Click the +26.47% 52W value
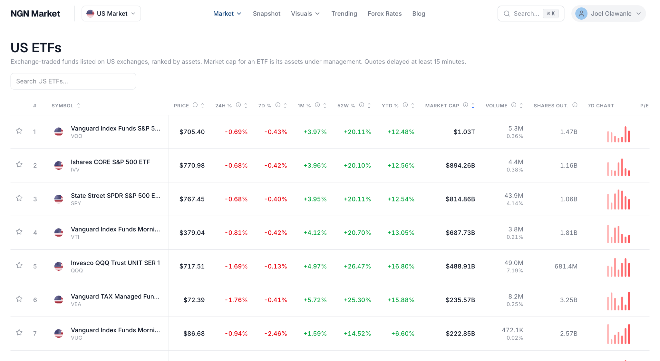The height and width of the screenshot is (361, 660). point(357,266)
